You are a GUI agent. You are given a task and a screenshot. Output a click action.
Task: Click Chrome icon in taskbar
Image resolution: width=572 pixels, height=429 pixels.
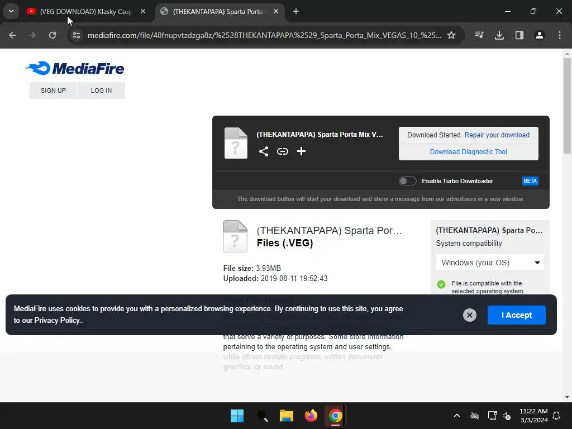pos(335,416)
